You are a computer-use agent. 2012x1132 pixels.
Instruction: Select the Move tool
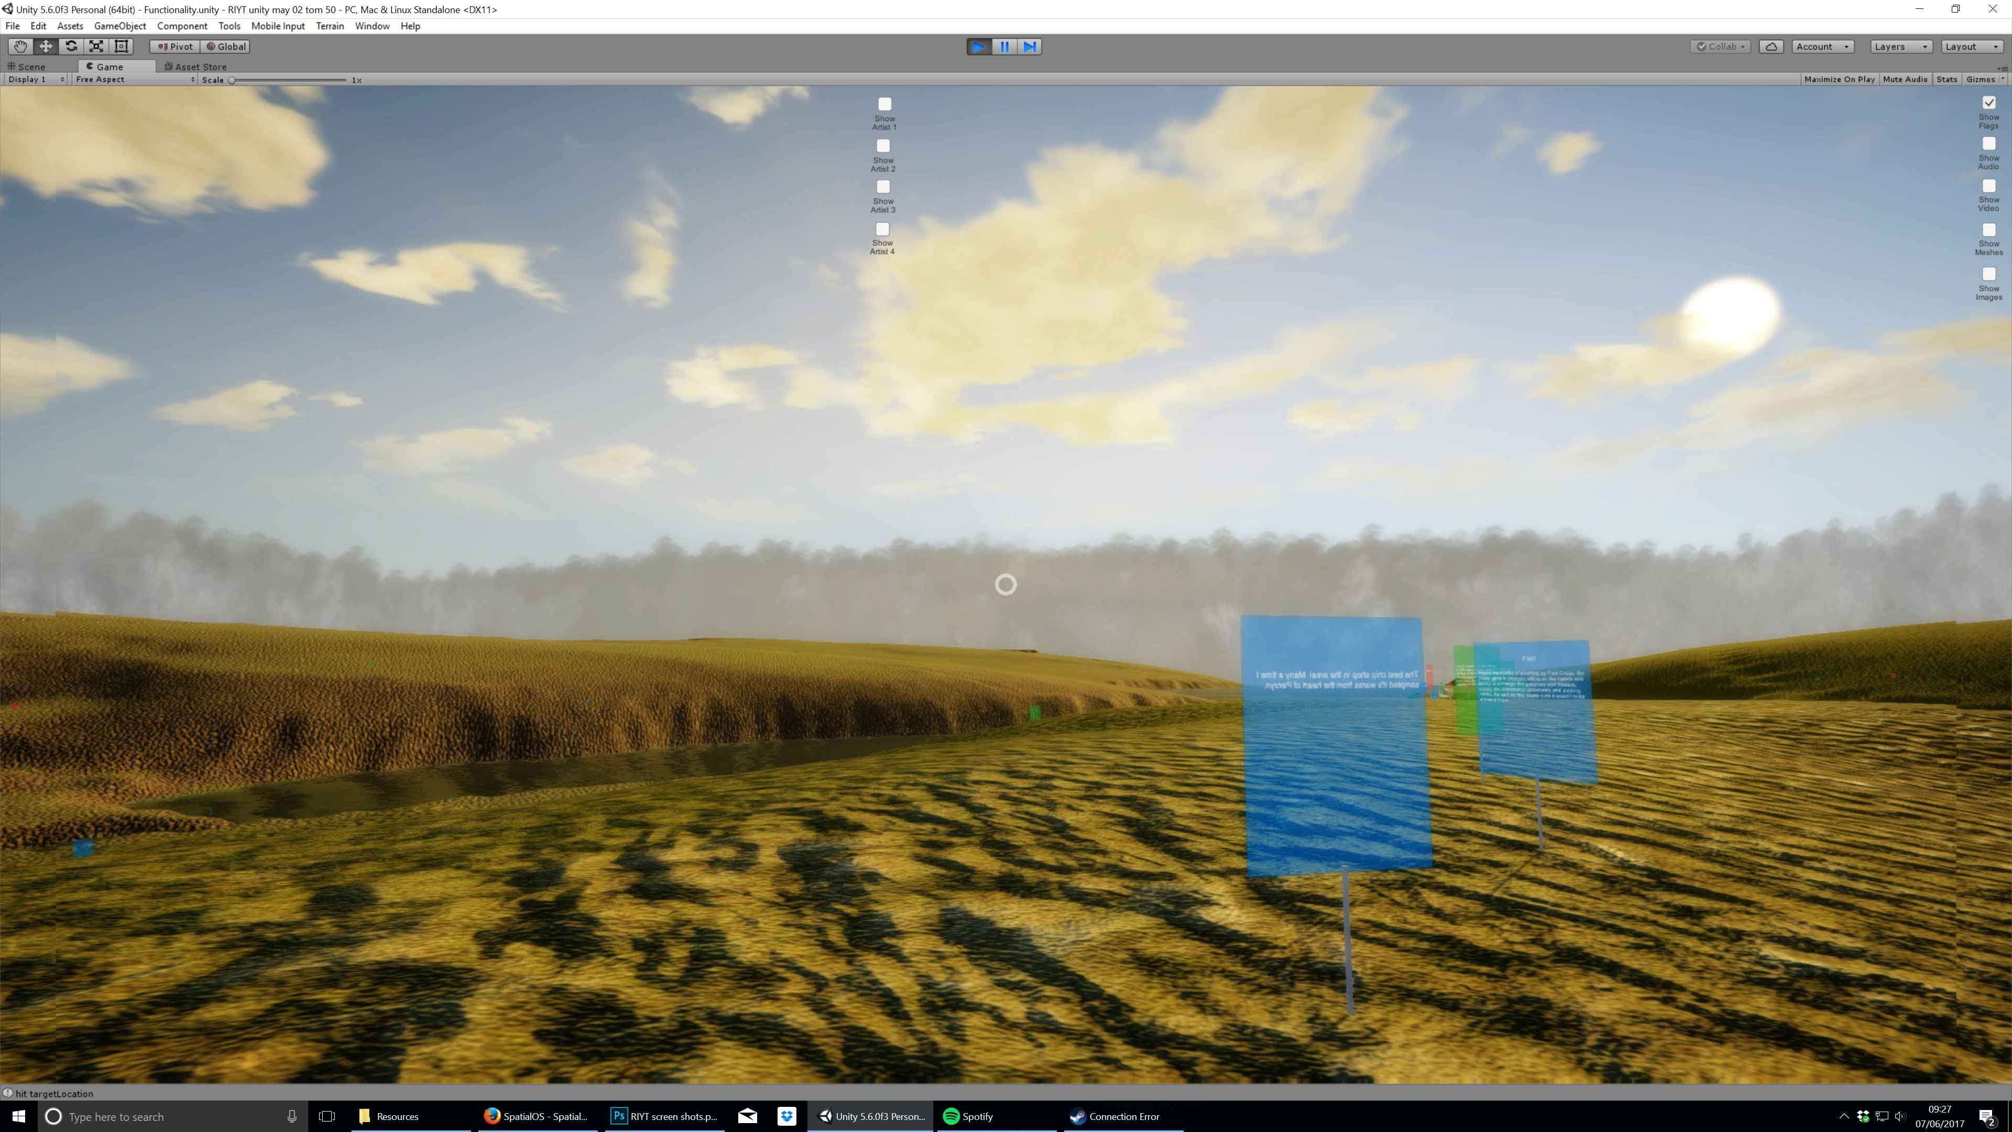tap(45, 47)
